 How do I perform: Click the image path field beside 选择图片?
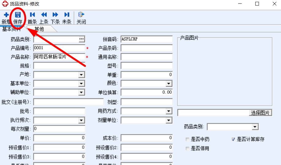[213, 113]
